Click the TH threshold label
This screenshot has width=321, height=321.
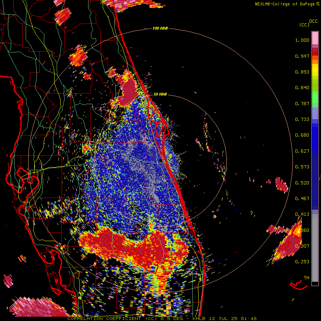pos(306,278)
